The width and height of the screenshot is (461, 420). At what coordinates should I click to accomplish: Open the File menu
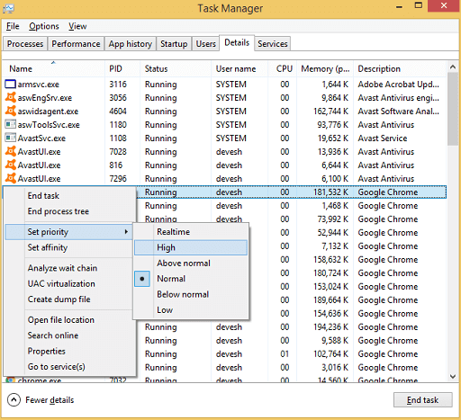pos(13,26)
